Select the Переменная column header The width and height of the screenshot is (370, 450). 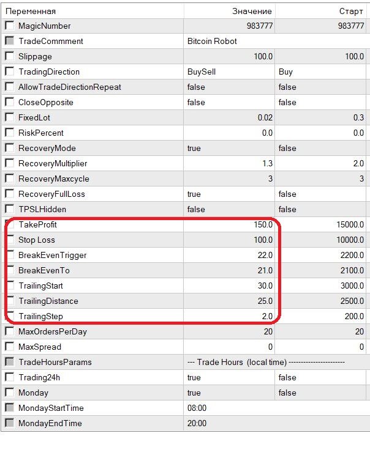coord(92,11)
